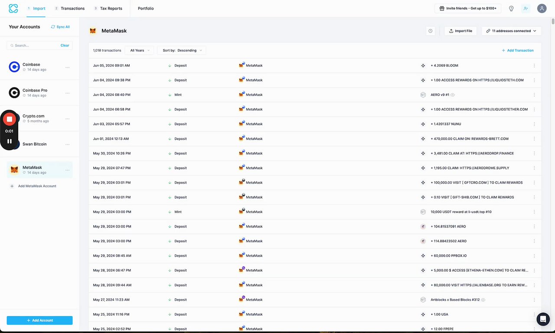555x333 pixels.
Task: Click '+ 1.00 ACCESS REWARDS ON HTTPS://LIQUIDSTETH.COM'
Action: [x=477, y=80]
